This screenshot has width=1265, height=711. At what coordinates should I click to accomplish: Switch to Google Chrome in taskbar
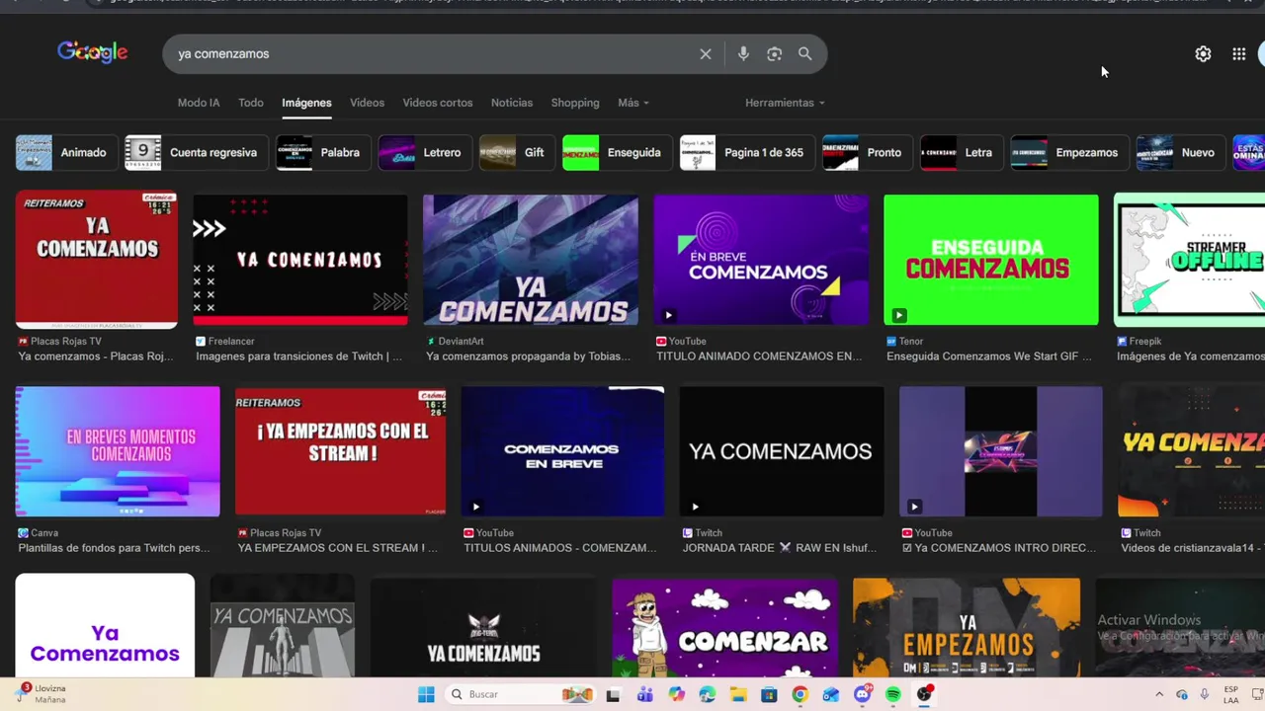[800, 695]
